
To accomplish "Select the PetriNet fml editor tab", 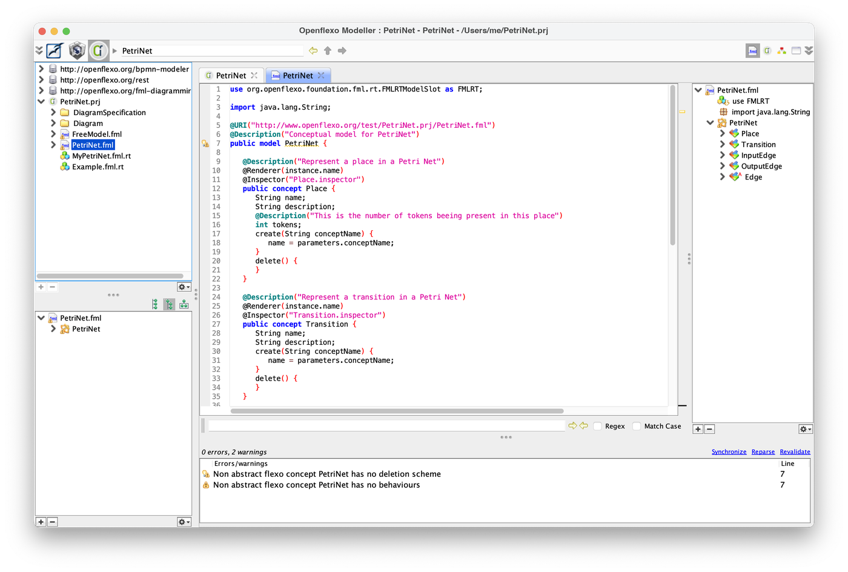I will 298,76.
